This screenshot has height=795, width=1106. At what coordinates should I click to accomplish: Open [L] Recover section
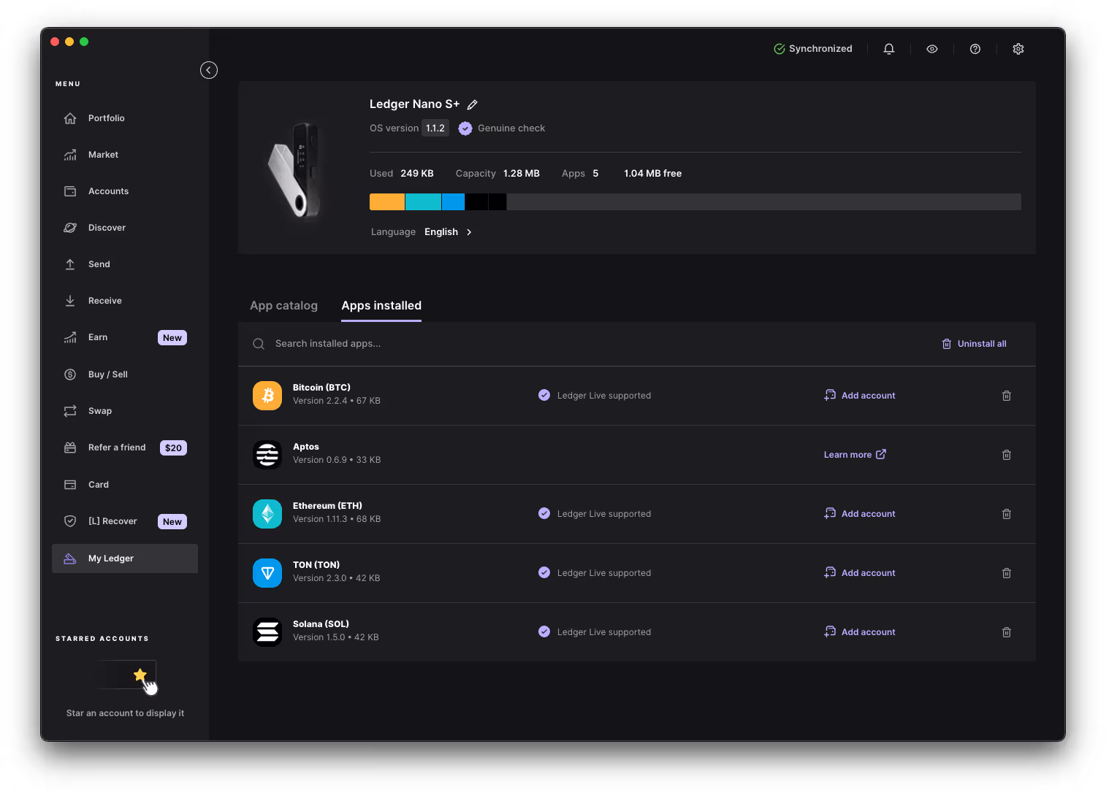(x=125, y=521)
